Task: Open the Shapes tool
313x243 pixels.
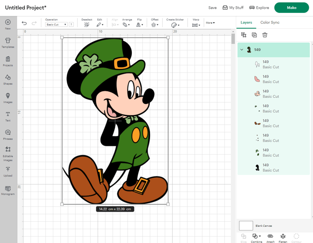Action: point(8,80)
